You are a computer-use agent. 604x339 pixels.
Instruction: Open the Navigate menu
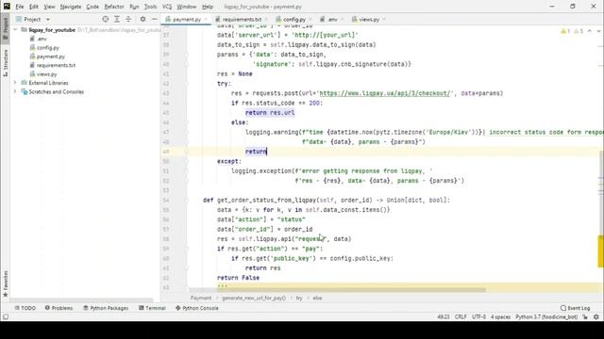point(71,7)
